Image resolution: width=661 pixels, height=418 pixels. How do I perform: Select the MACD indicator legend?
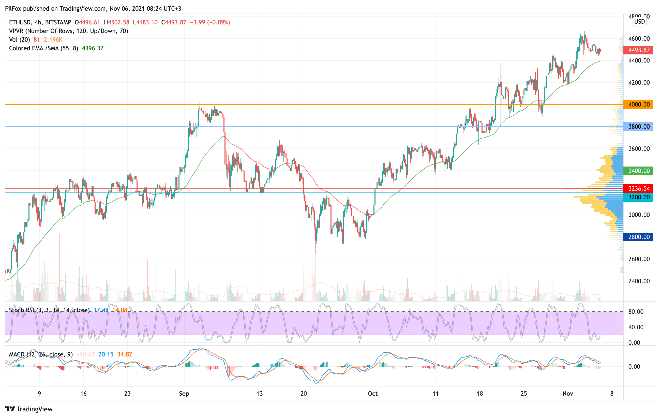point(41,354)
